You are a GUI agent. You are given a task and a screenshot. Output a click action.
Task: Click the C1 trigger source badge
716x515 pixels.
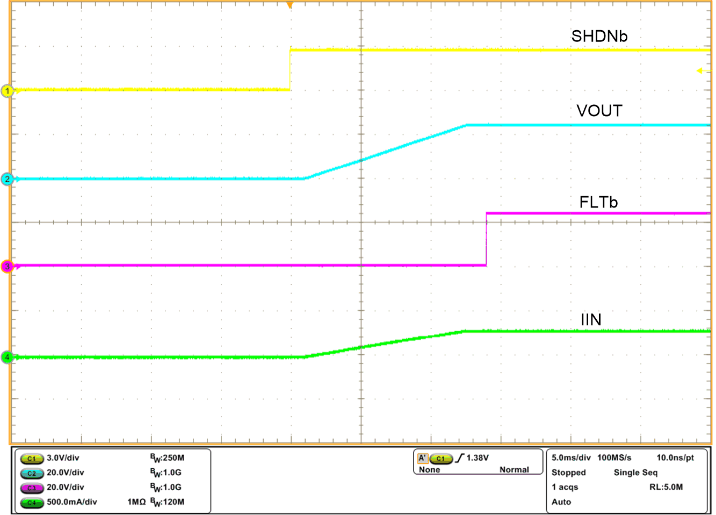coord(441,459)
